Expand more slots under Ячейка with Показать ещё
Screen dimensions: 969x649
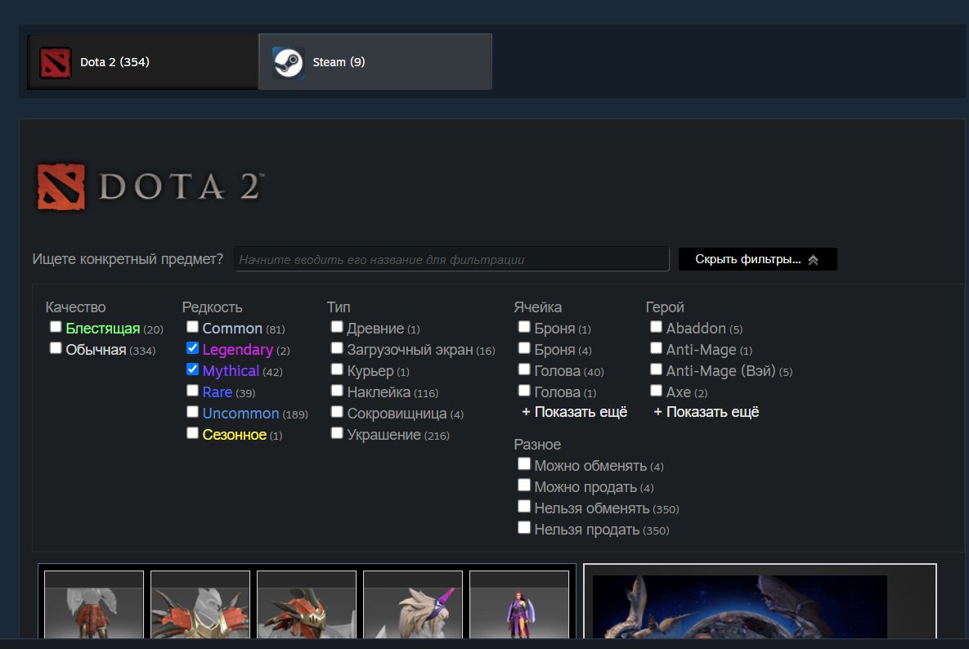pyautogui.click(x=575, y=412)
